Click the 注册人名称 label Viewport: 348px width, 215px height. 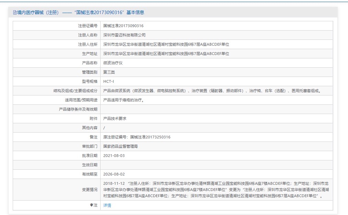pyautogui.click(x=88, y=35)
